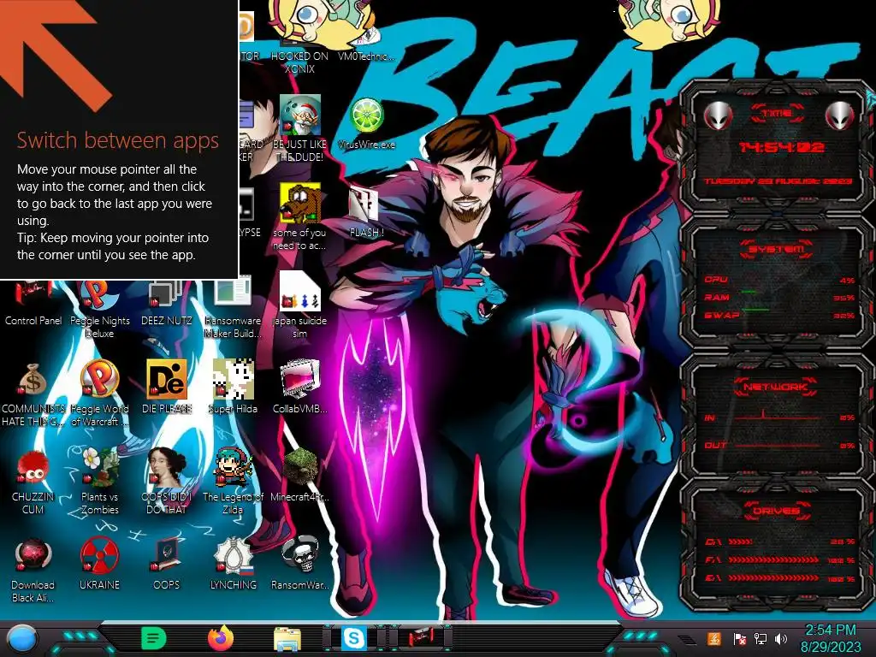Open the japan suicide sim file icon
This screenshot has width=876, height=657.
(299, 305)
